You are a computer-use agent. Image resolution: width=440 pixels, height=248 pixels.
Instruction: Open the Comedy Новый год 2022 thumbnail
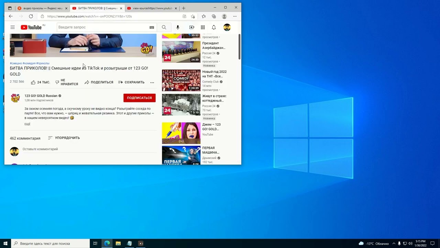tap(181, 80)
